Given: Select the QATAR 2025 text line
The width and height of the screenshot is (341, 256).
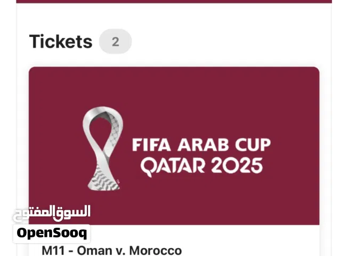Looking at the screenshot, I should [201, 165].
